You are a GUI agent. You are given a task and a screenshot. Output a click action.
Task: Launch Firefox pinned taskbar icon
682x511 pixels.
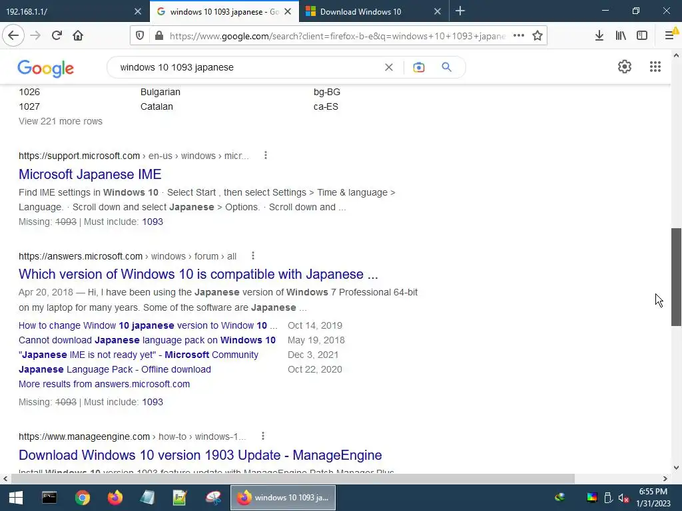[x=115, y=498]
